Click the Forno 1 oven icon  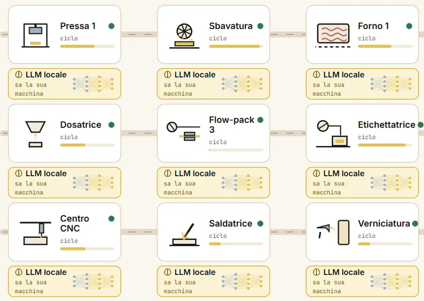click(x=333, y=36)
